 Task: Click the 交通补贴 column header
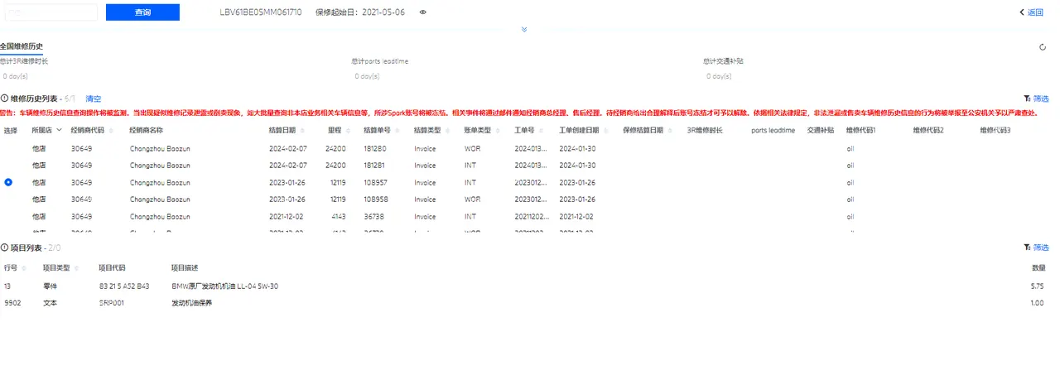click(x=820, y=131)
